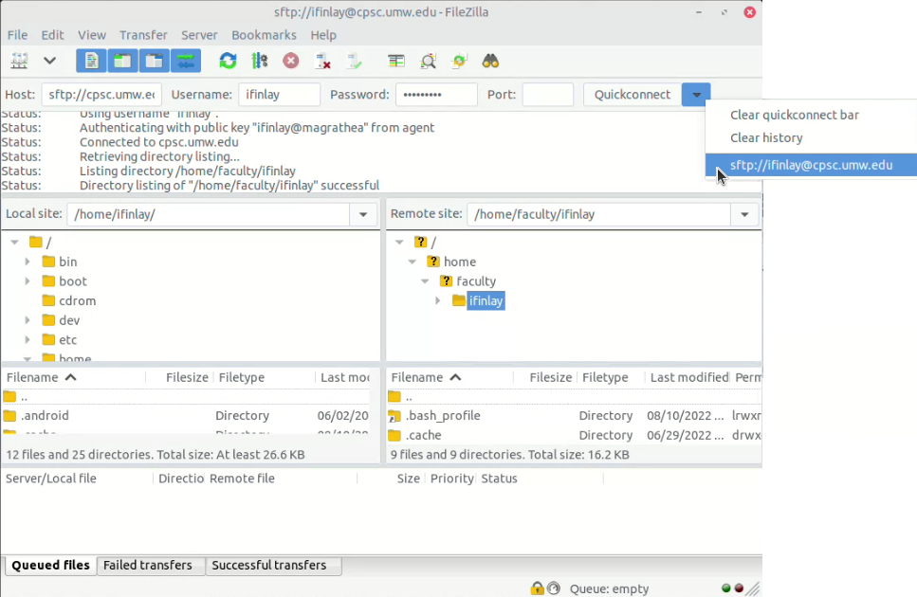This screenshot has height=597, width=917.
Task: Reconnect to the last used server
Action: point(354,61)
